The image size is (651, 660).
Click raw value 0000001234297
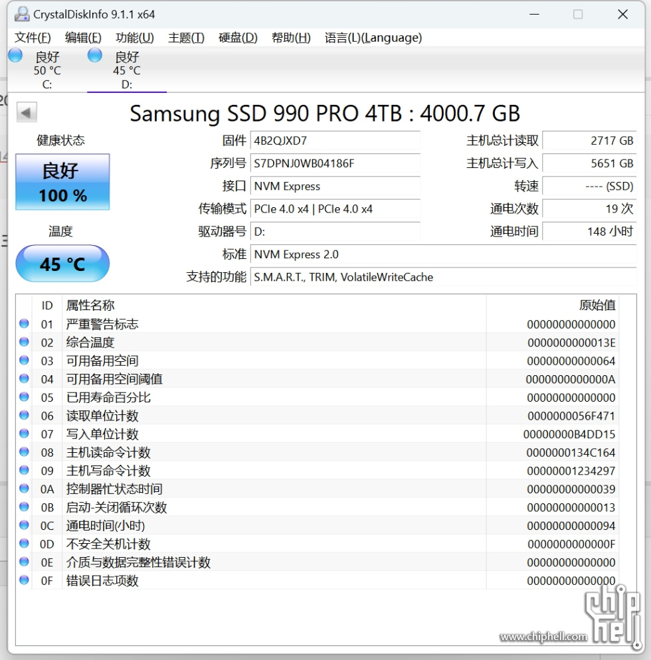(571, 471)
